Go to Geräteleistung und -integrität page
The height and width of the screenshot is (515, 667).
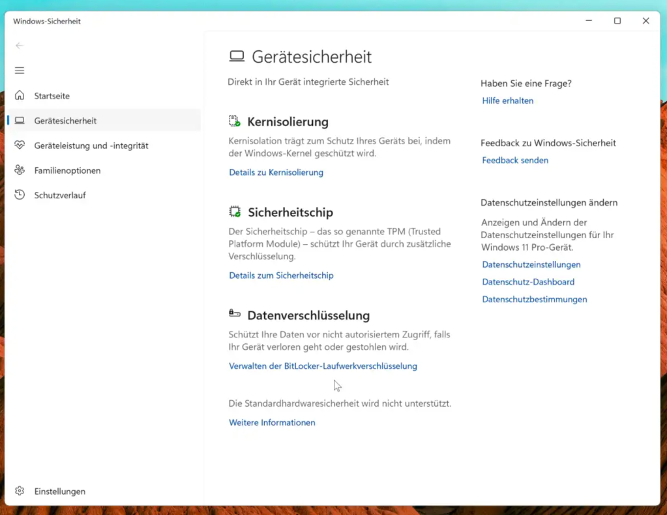(x=91, y=146)
